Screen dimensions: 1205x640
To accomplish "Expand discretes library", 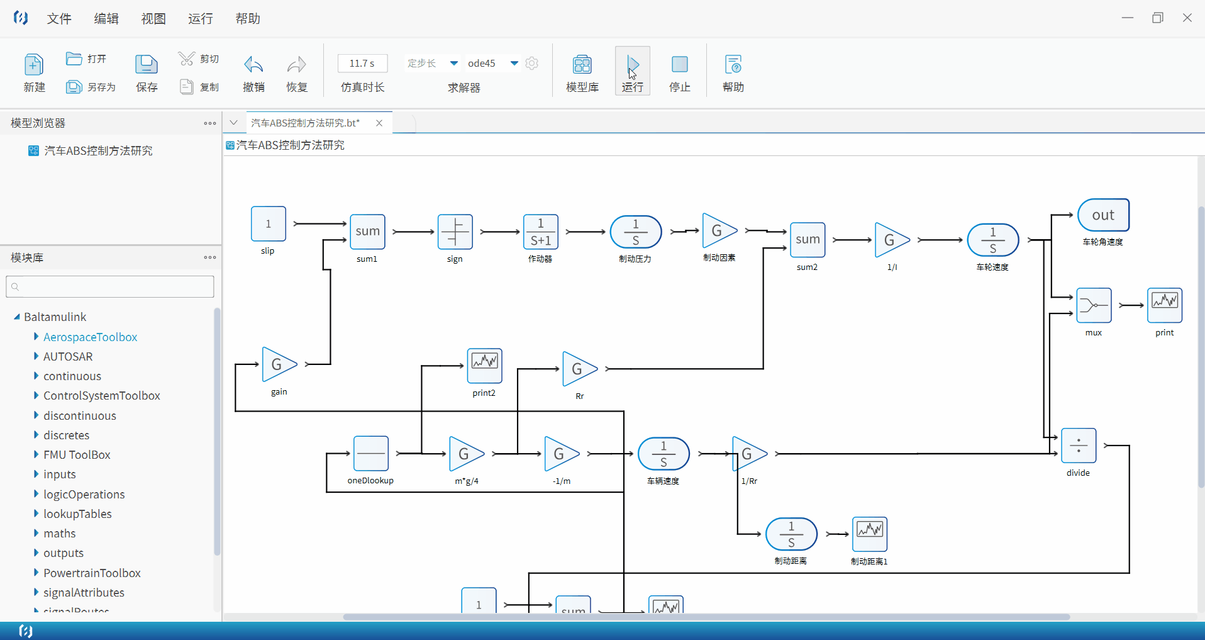I will point(36,435).
